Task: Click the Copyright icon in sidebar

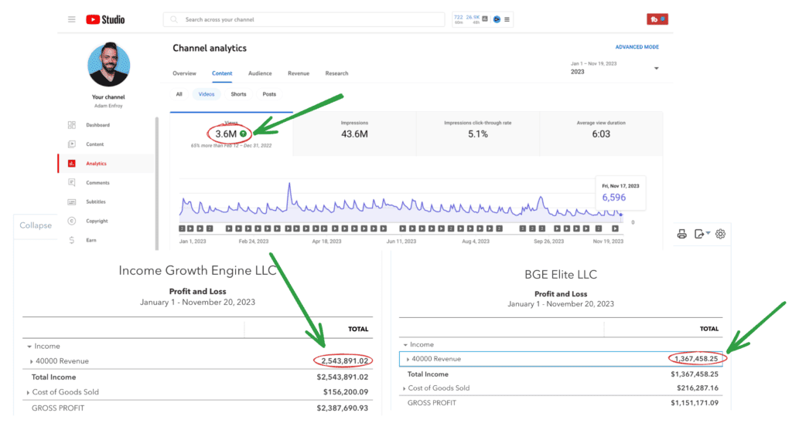Action: point(72,221)
